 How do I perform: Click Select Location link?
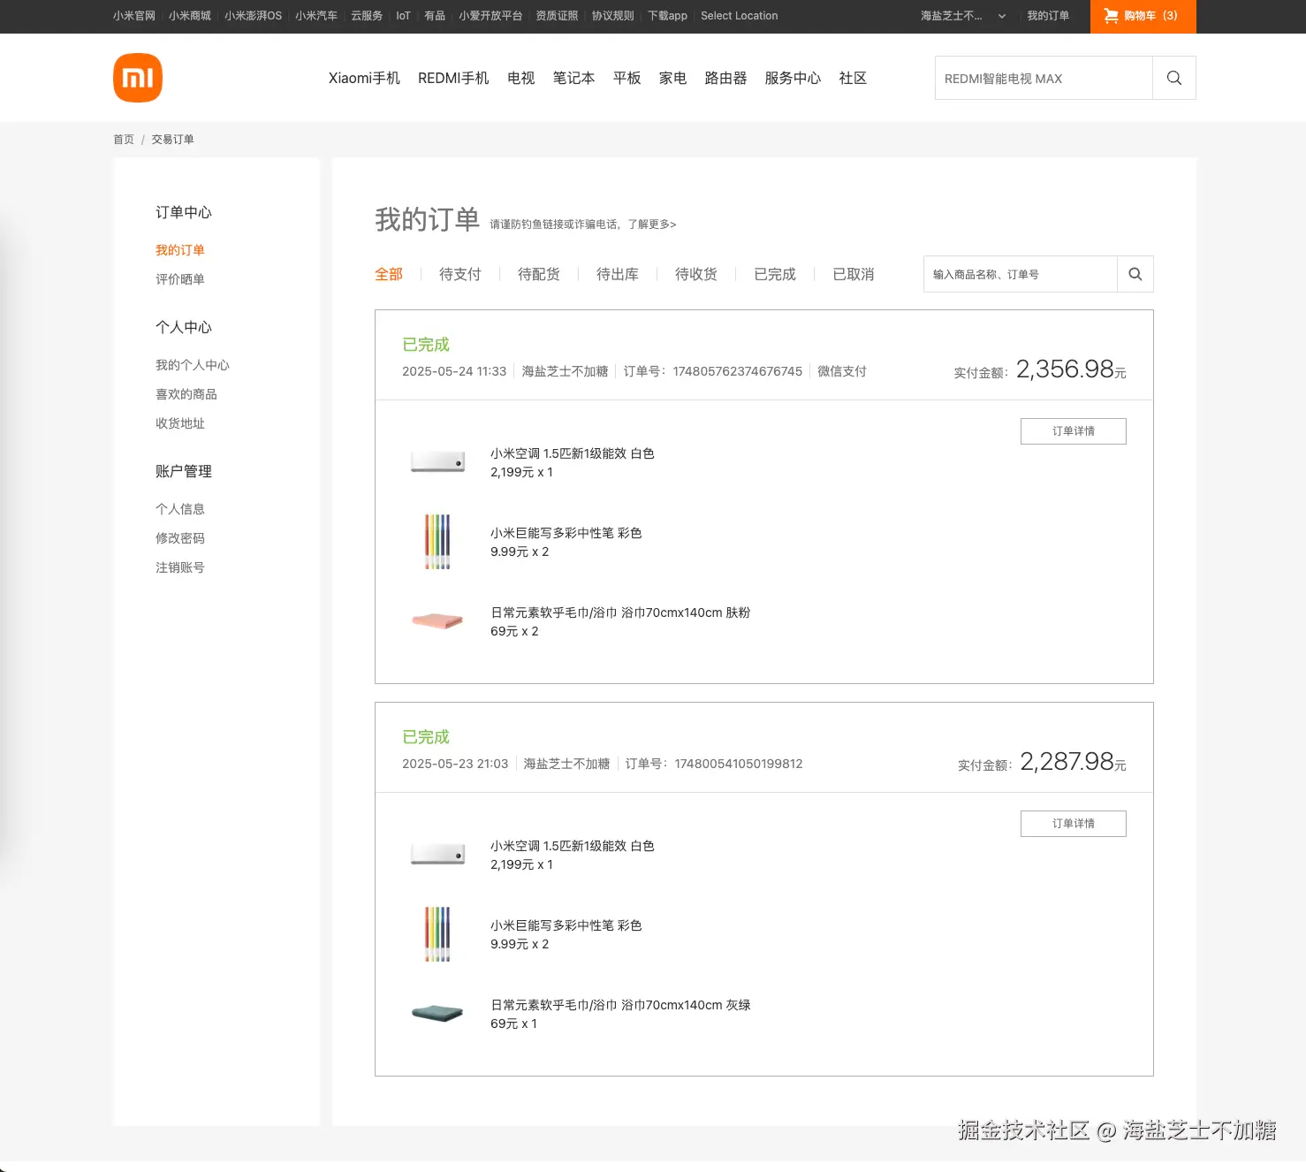coord(740,16)
